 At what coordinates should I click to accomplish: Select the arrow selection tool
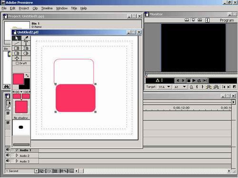[x=17, y=38]
